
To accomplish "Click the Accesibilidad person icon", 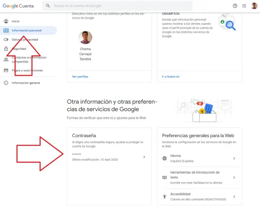I will 165,196.
